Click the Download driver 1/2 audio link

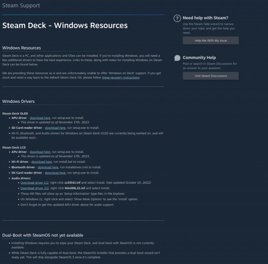[34, 182]
